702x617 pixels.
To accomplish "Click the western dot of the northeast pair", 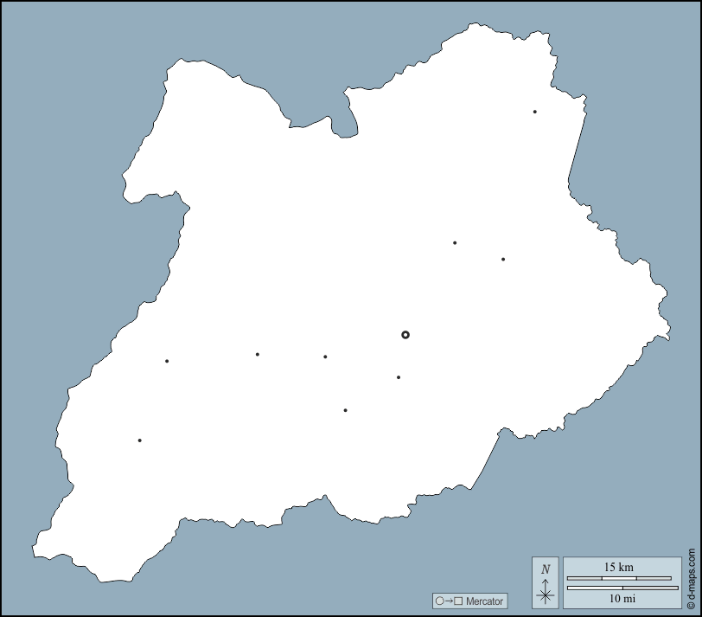I will tap(455, 243).
